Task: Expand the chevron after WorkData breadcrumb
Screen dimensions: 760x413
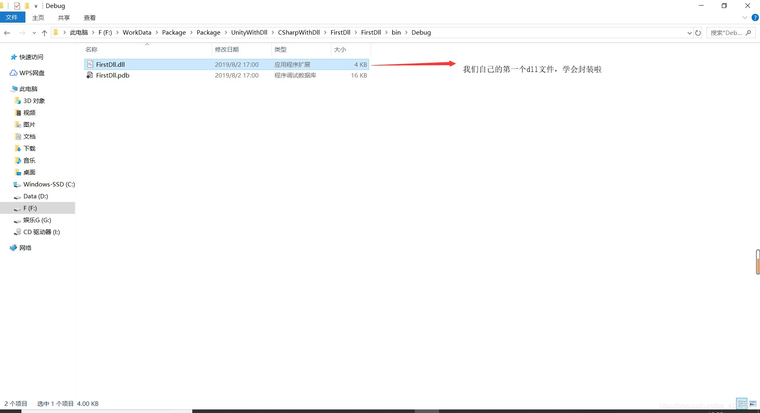Action: point(157,33)
